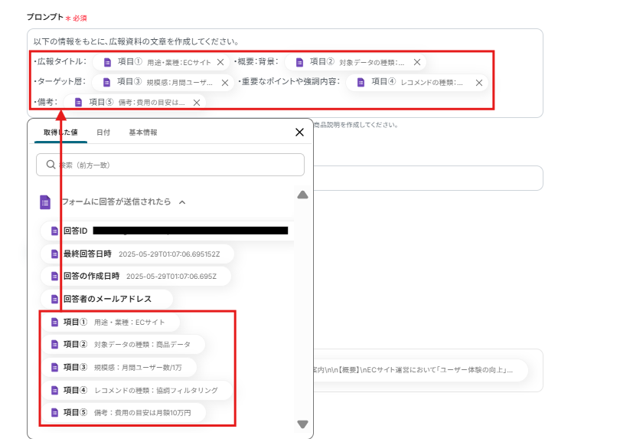Viewport: 620px width, 439px height.
Task: Select 項目② 対象データの種類 from the list
Action: [x=123, y=345]
